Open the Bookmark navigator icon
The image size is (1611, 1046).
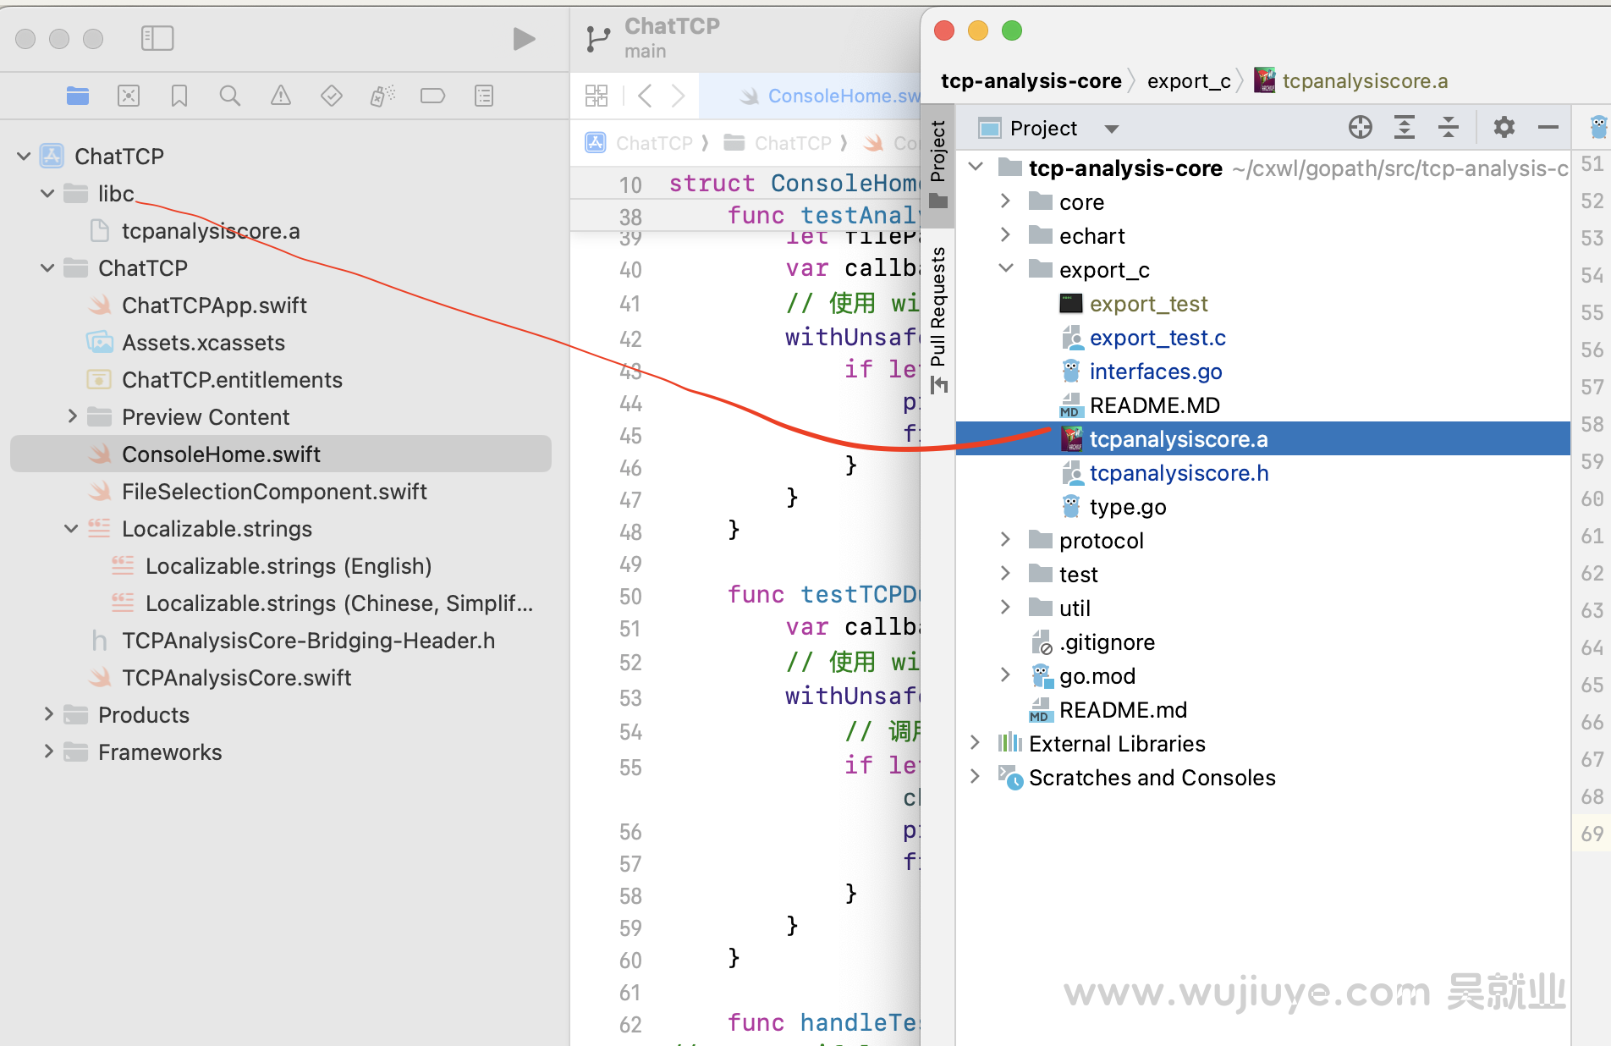click(x=179, y=96)
